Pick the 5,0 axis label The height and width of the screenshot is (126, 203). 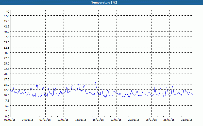pos(7,106)
